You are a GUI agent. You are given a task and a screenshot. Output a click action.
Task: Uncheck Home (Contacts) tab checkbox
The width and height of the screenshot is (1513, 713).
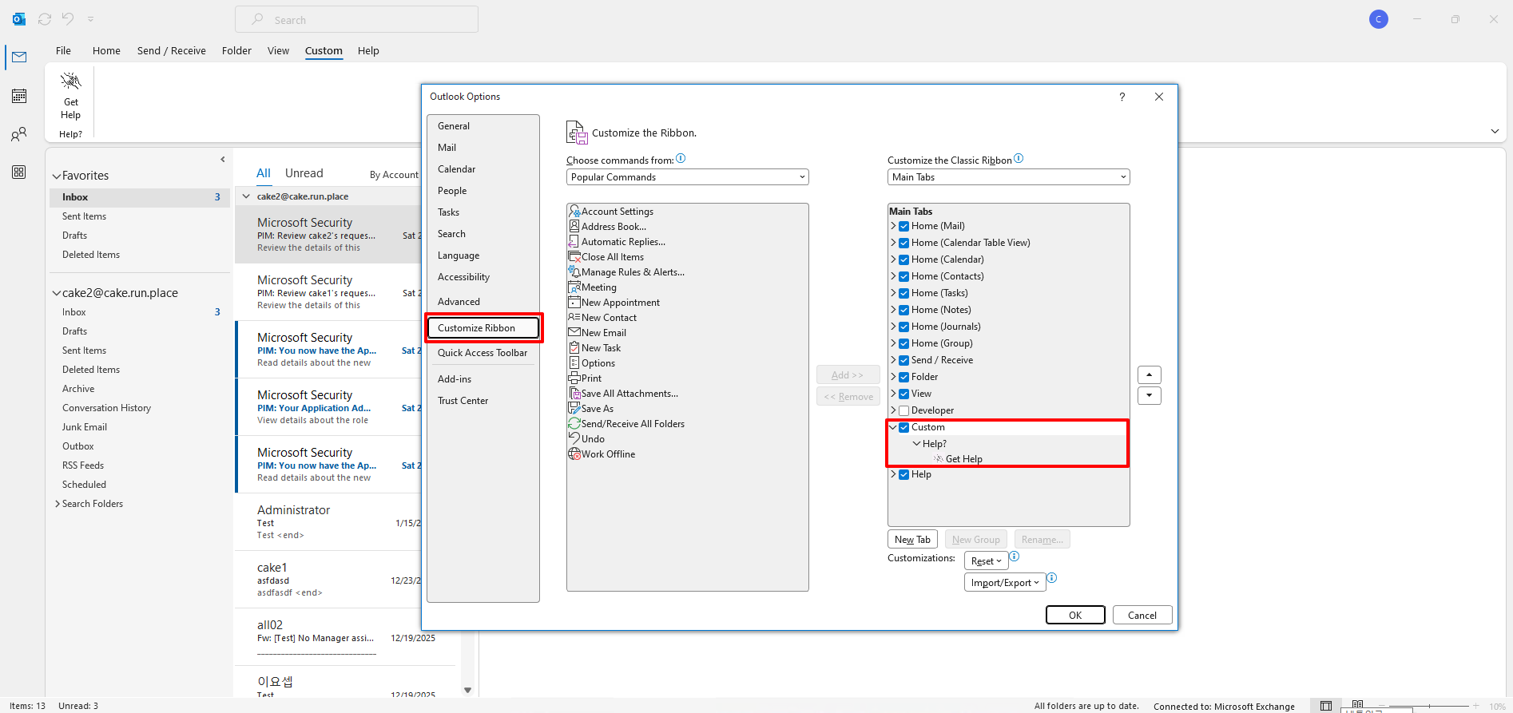pos(903,276)
